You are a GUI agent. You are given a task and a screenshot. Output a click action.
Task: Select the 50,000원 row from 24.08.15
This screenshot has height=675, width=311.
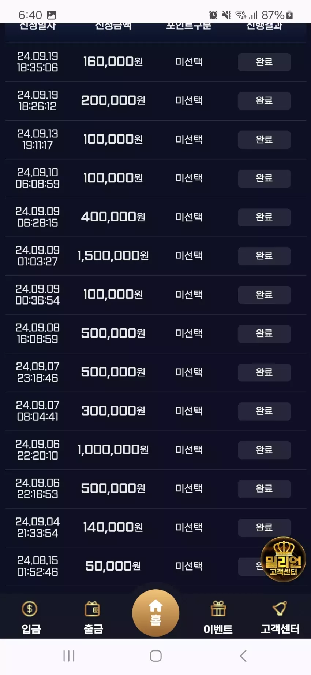(155, 566)
